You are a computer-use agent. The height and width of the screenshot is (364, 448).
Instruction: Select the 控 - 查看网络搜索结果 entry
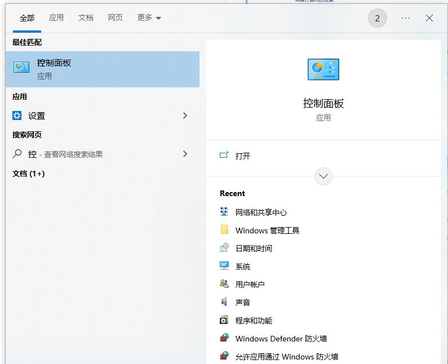click(x=103, y=154)
